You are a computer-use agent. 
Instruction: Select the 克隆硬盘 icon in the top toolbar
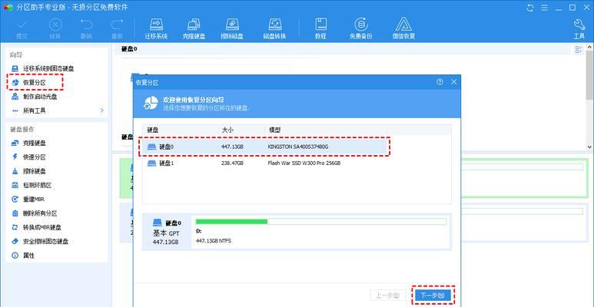coord(194,29)
